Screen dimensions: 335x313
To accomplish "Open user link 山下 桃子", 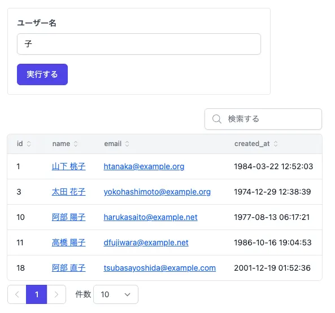I will [68, 166].
